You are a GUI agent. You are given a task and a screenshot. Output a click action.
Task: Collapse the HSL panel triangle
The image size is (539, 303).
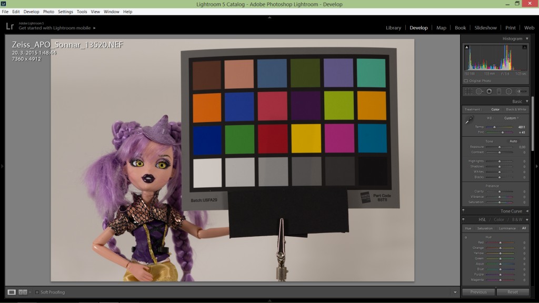[x=527, y=220]
